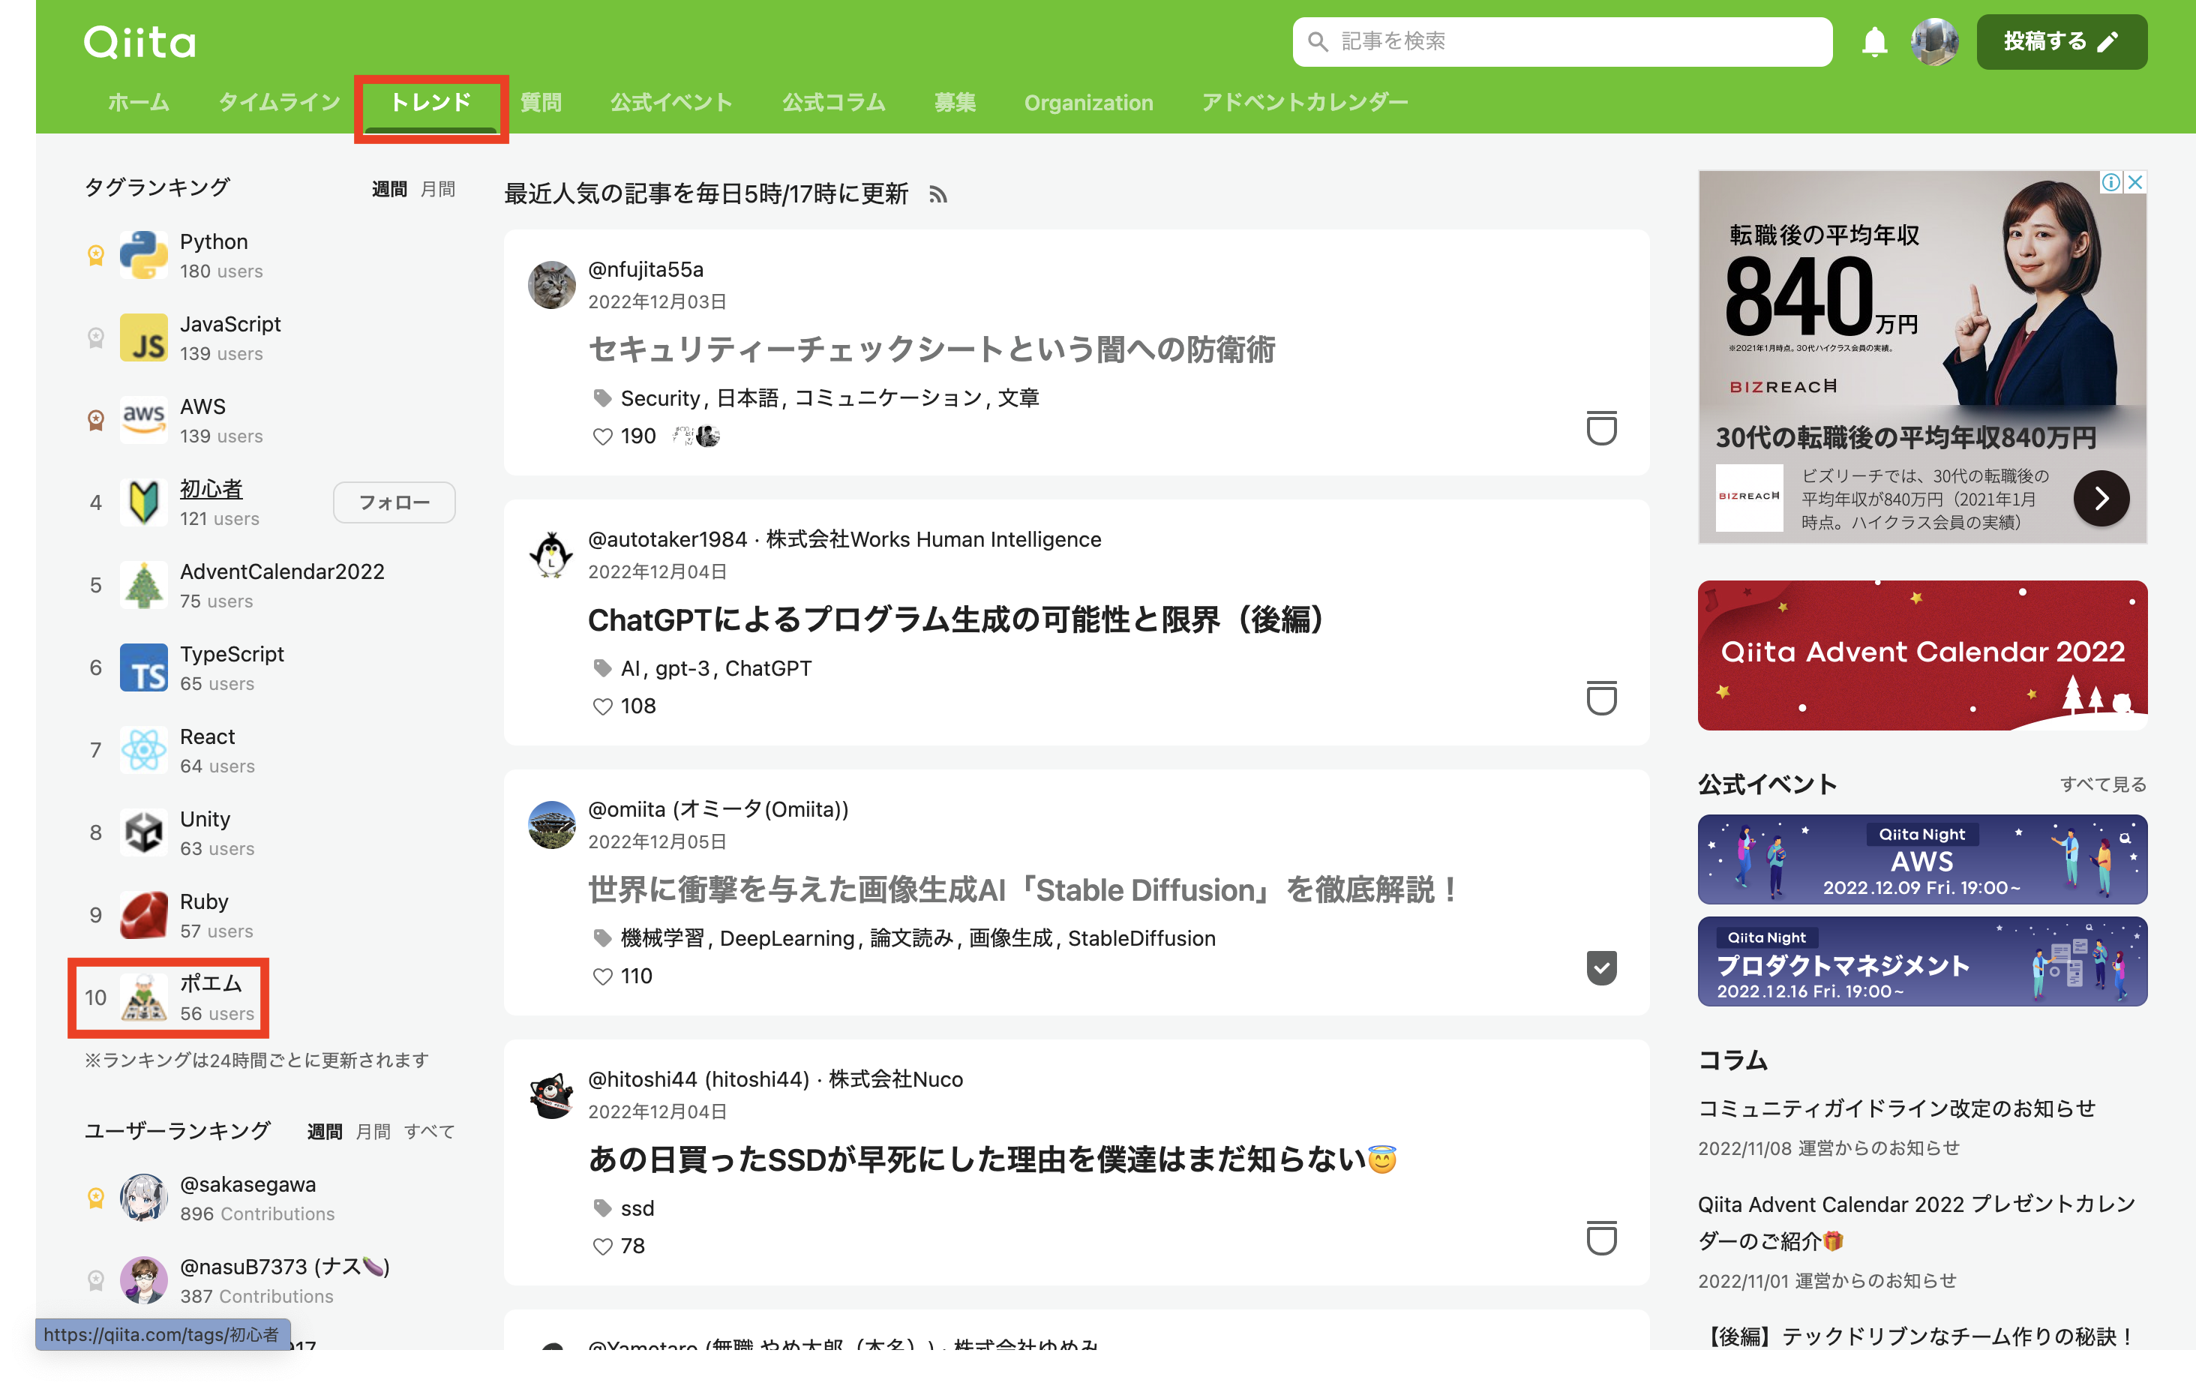Image resolution: width=2196 pixels, height=1392 pixels.
Task: Like heart on the SSD article
Action: tap(602, 1247)
